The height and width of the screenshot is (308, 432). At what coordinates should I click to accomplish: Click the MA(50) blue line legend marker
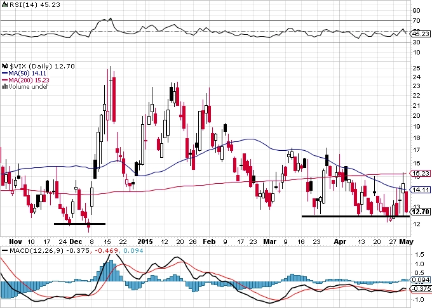coord(4,74)
